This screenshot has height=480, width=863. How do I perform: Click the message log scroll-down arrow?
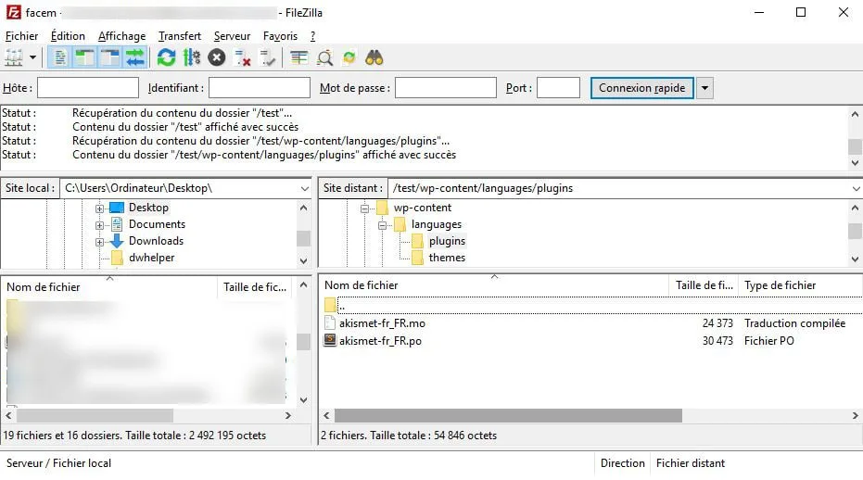855,163
